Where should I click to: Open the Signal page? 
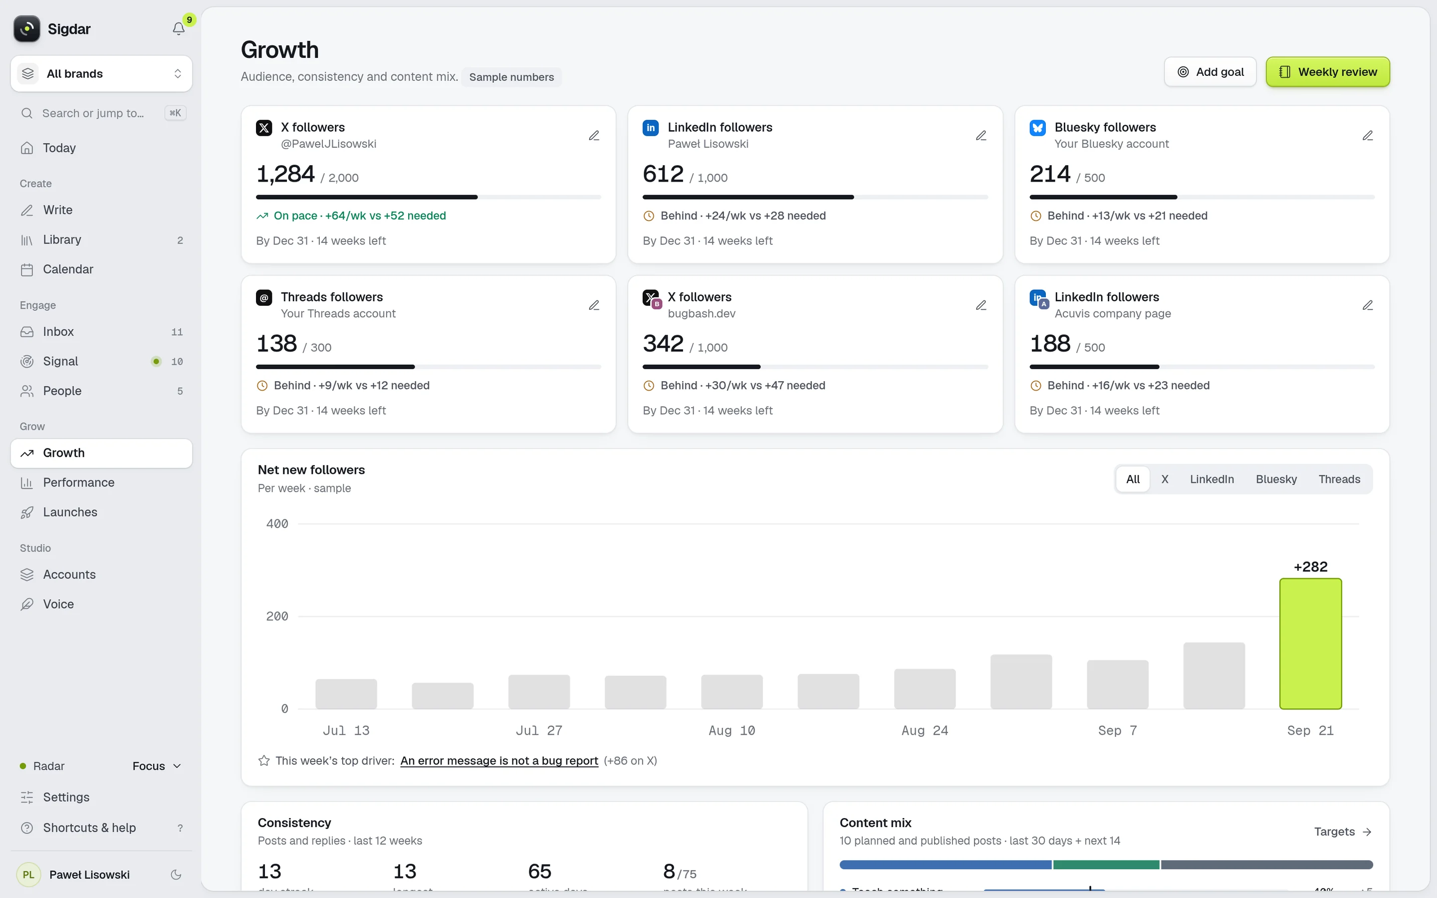(102, 361)
